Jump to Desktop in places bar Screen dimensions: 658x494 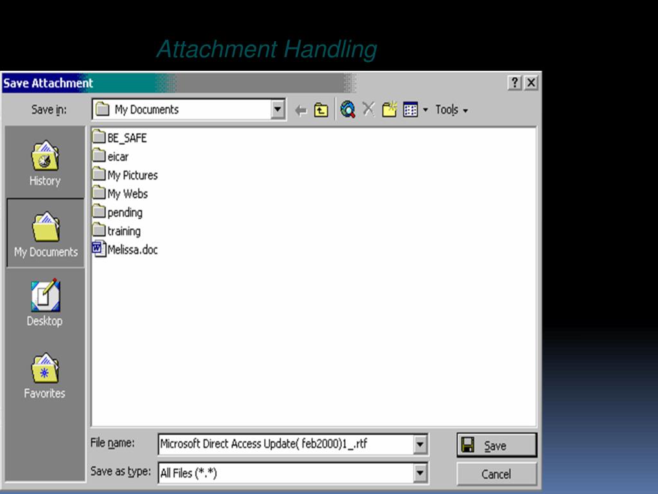coord(45,303)
